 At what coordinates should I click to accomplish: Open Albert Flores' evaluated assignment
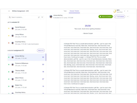27,79
